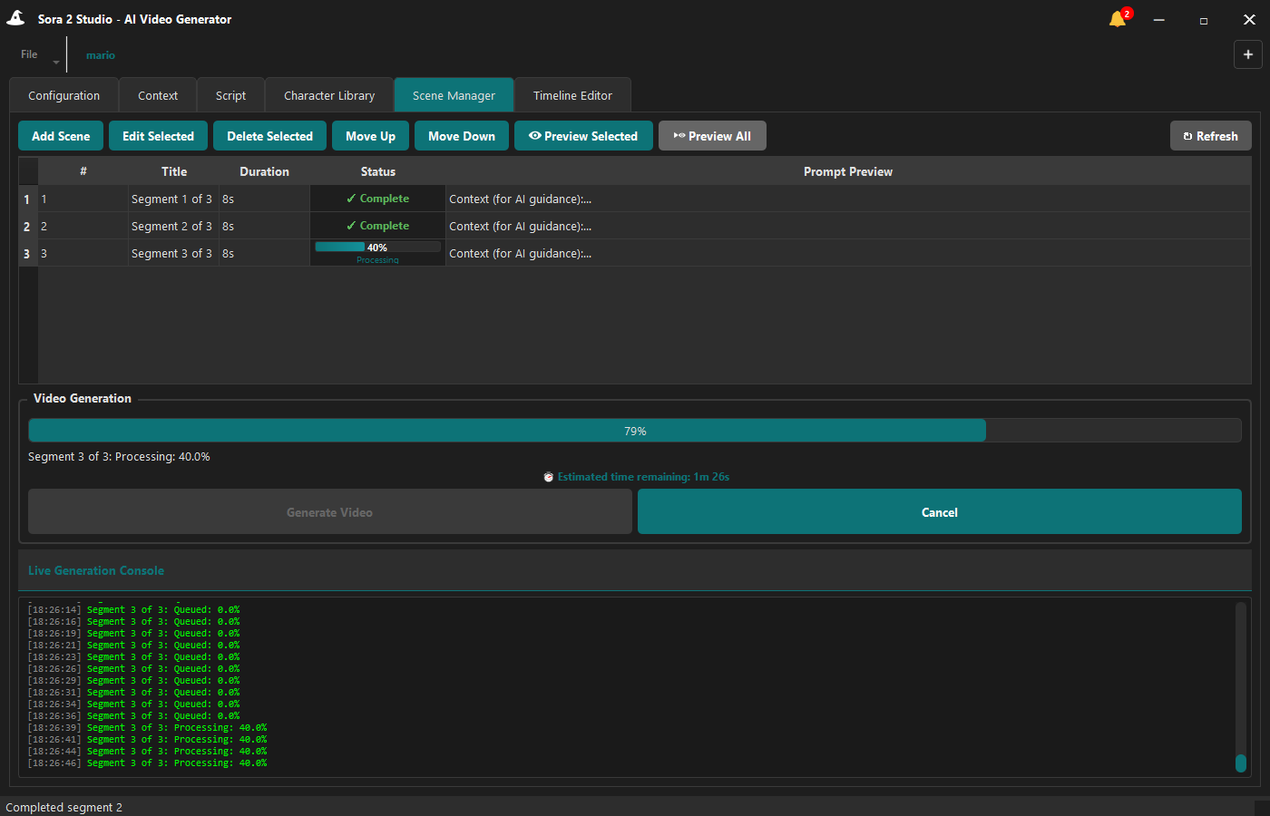Click the Move Down button

point(462,136)
